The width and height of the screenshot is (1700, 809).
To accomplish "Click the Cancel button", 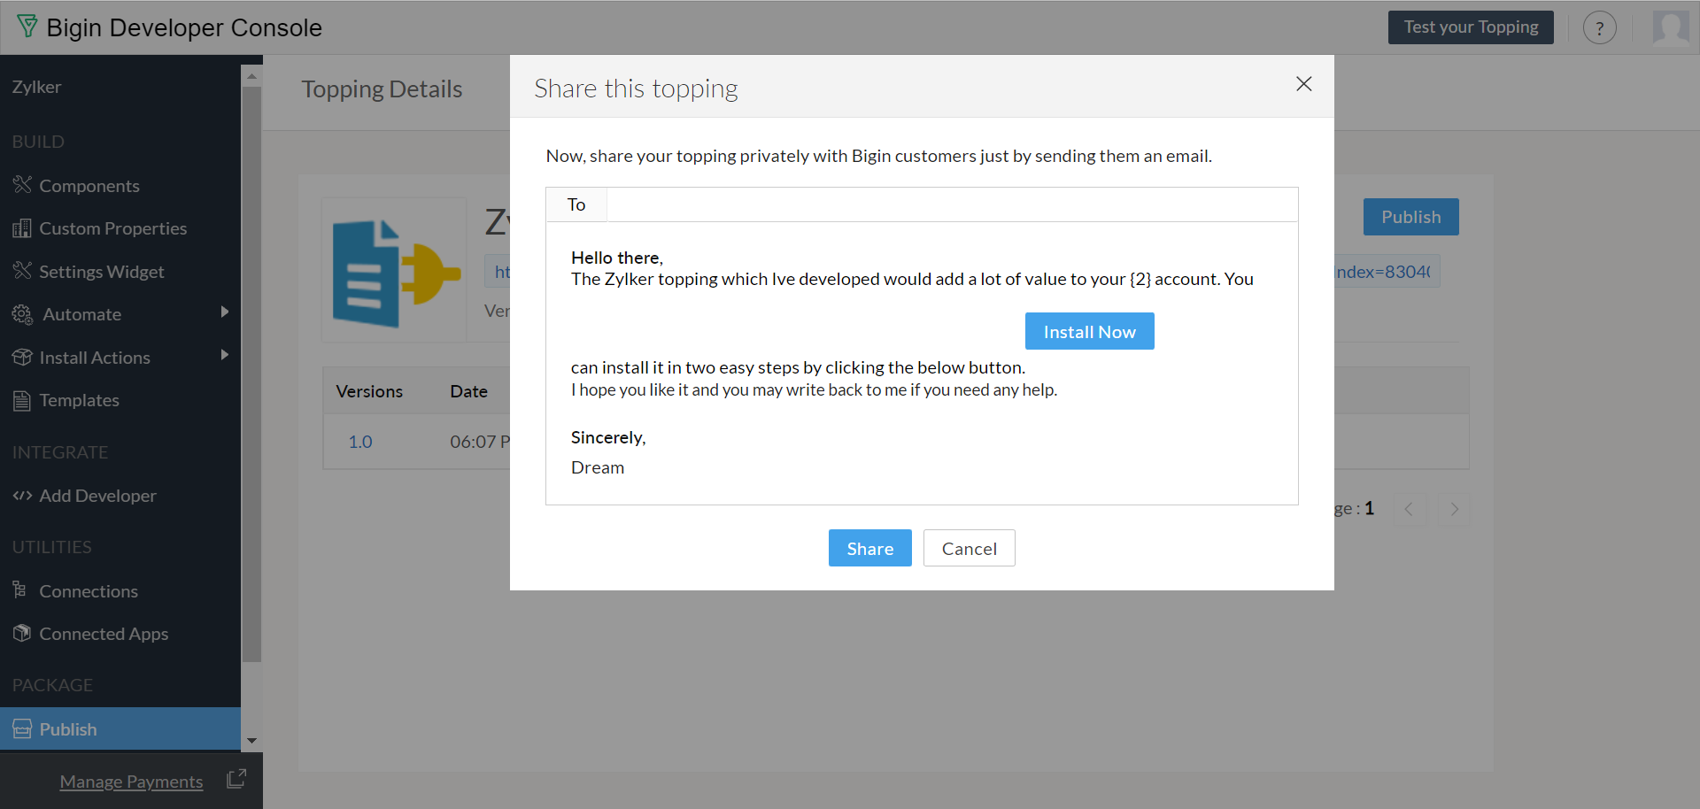I will [x=969, y=549].
